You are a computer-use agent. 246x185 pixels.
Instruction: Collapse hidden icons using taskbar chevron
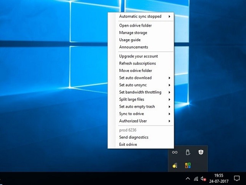click(188, 179)
